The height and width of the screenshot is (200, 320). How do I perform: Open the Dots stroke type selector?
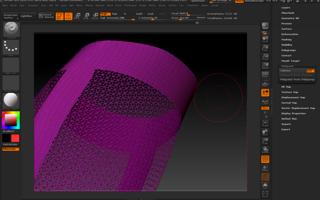tap(11, 48)
